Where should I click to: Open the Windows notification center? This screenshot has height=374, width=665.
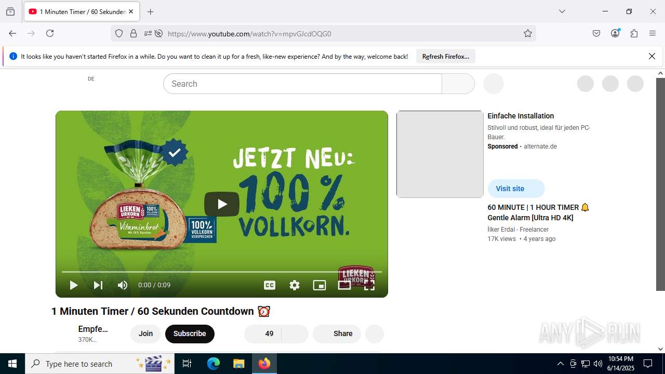point(648,364)
